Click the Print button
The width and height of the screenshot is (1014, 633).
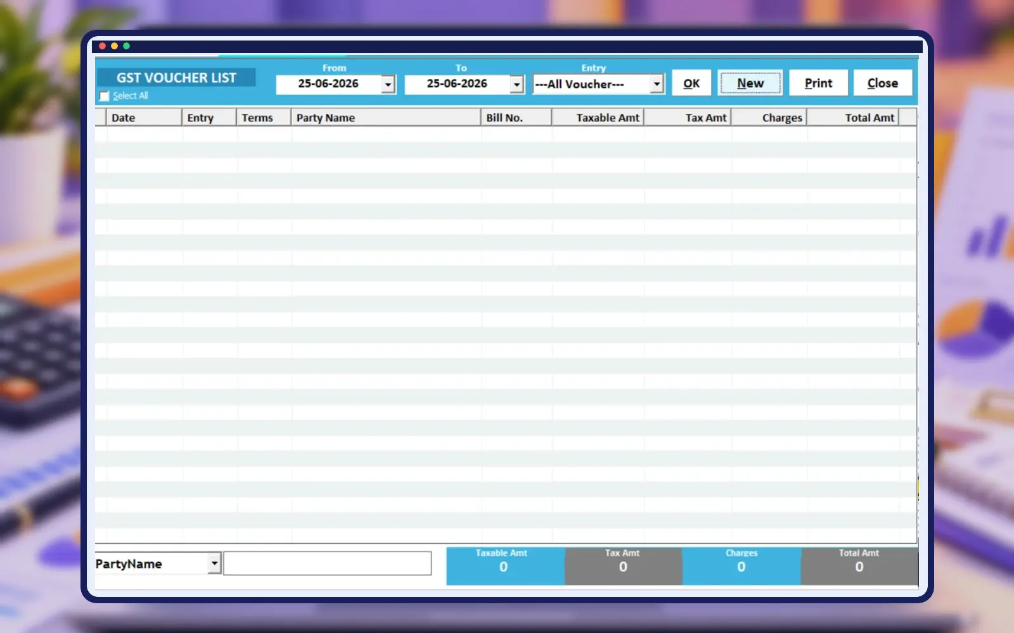(x=818, y=83)
